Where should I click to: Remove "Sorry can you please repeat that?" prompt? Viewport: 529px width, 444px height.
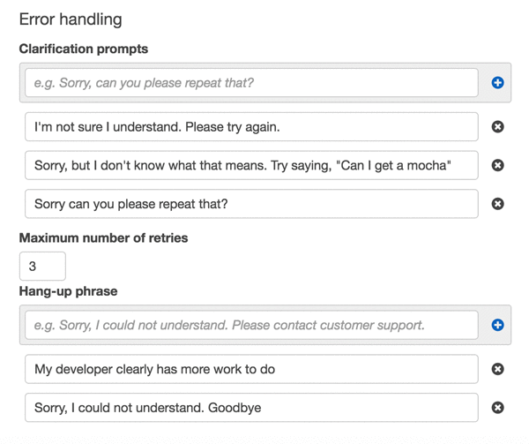[497, 204]
